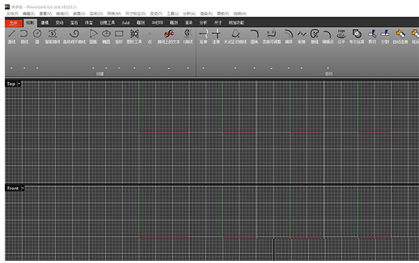Select the Circle (圆) drawing tool

click(37, 34)
